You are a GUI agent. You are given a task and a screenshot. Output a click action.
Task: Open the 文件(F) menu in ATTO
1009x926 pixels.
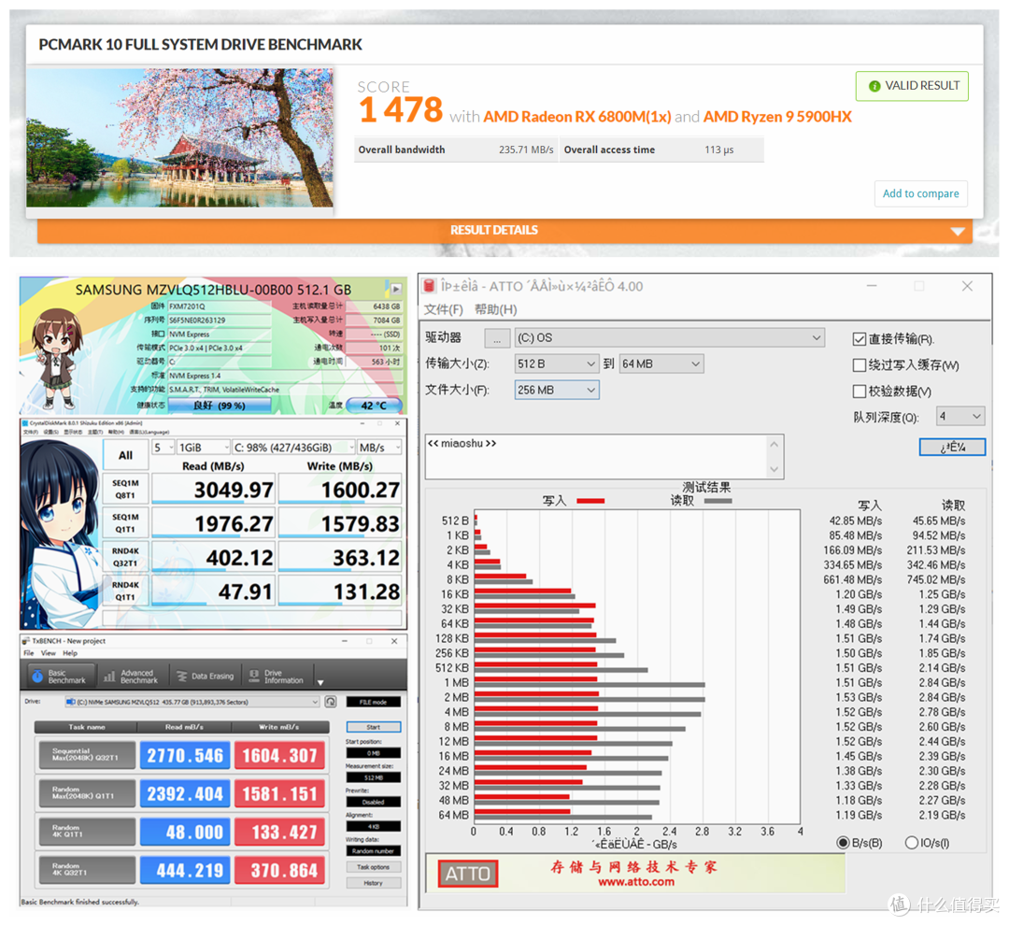click(x=443, y=309)
